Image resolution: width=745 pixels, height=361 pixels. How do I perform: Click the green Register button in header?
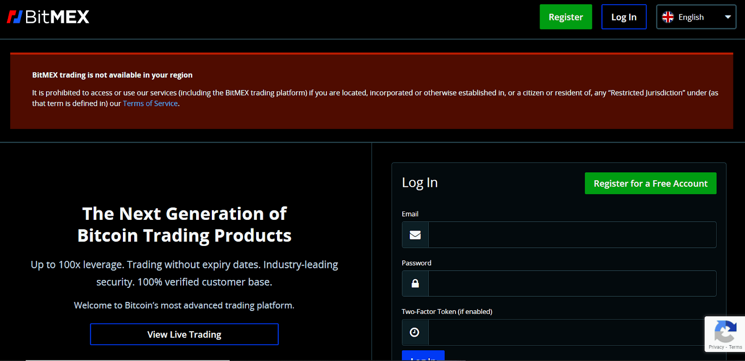(566, 17)
